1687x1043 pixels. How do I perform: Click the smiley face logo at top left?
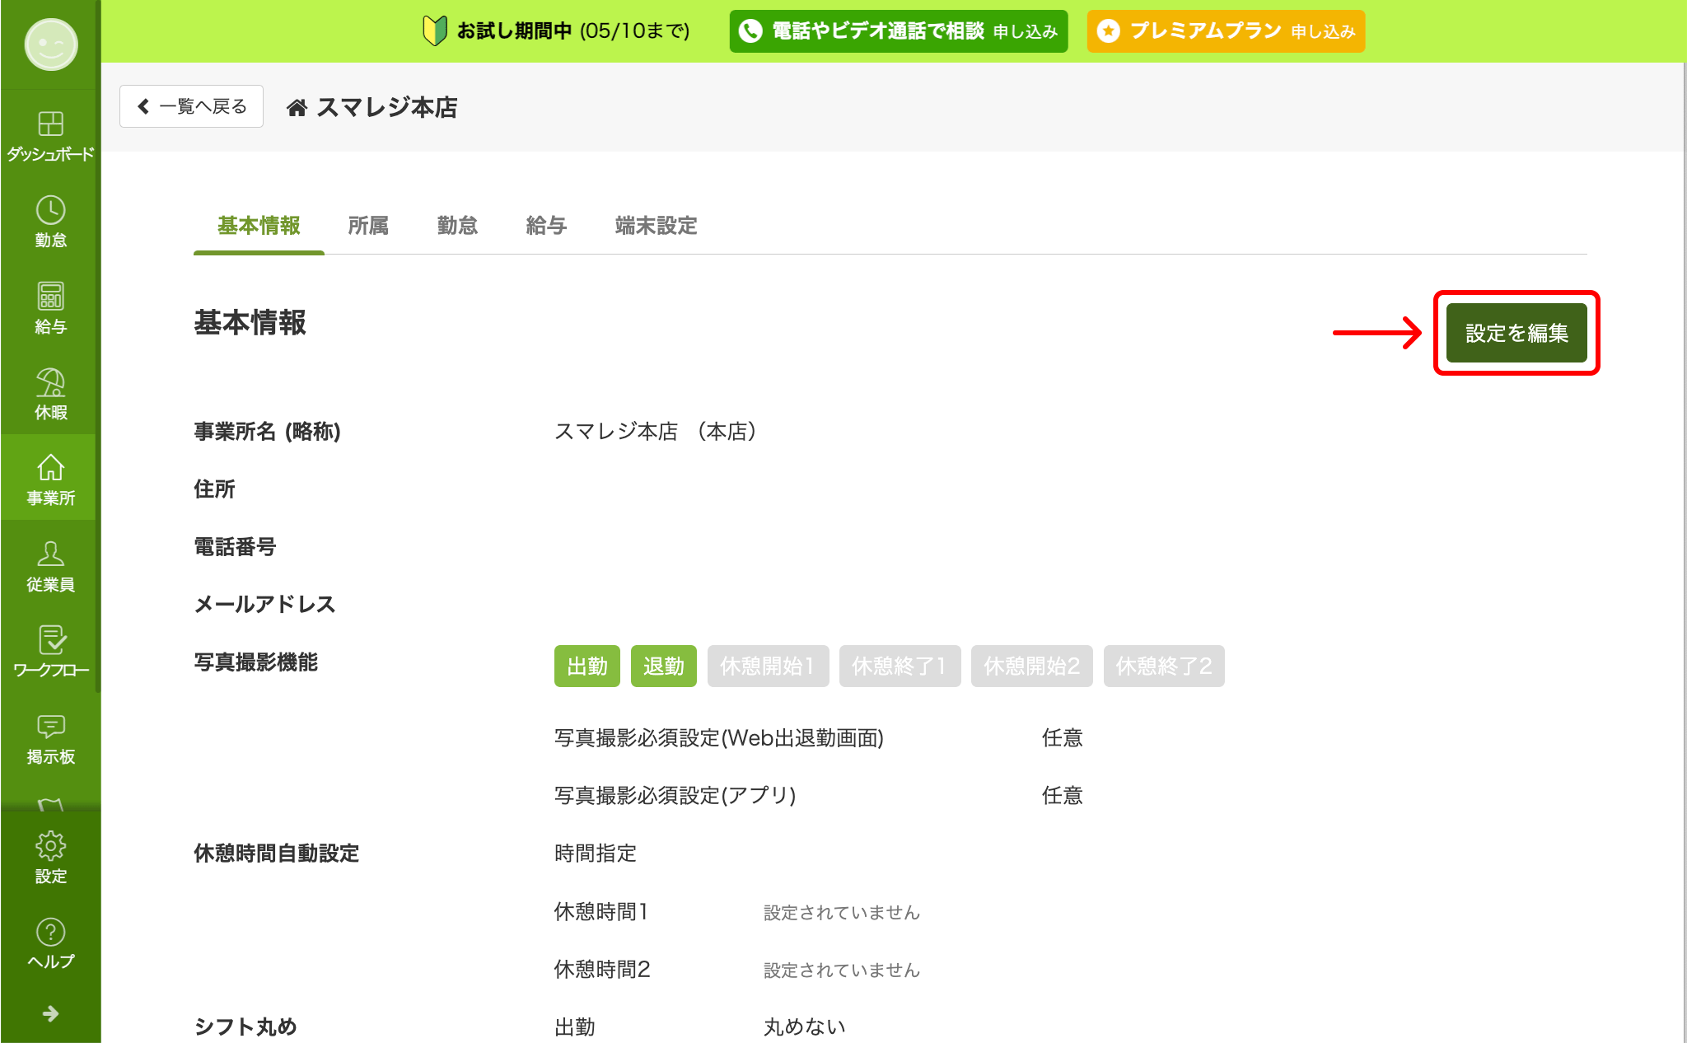click(x=50, y=44)
